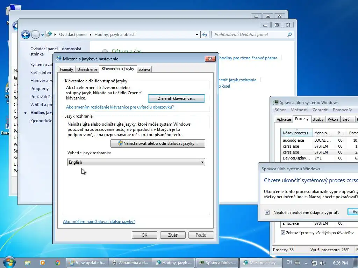
Task: Open the Súbor menu in Task Manager
Action: coord(280,110)
